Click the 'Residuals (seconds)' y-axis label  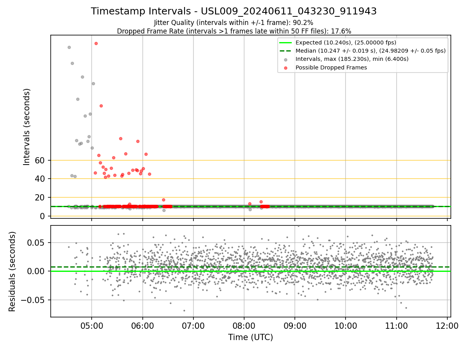click(12, 271)
